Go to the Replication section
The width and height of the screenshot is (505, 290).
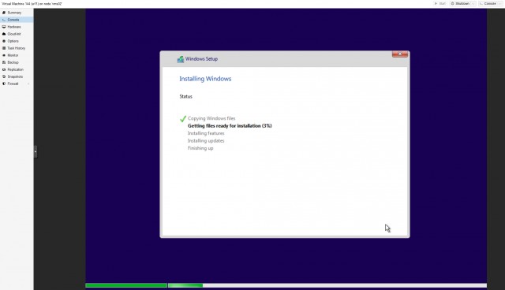(x=16, y=69)
